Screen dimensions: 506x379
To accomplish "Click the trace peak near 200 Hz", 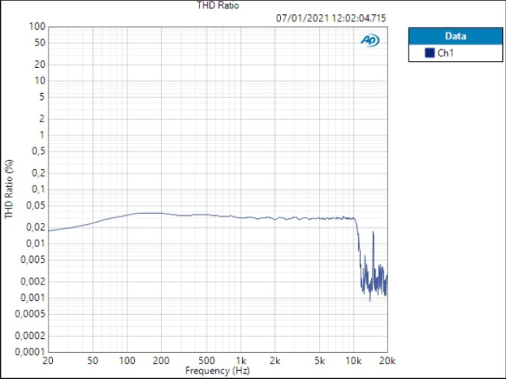I will [x=152, y=213].
